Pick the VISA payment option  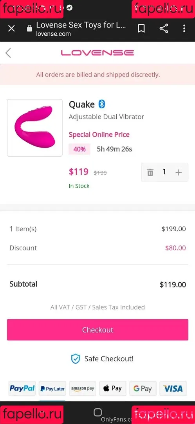[173, 389]
